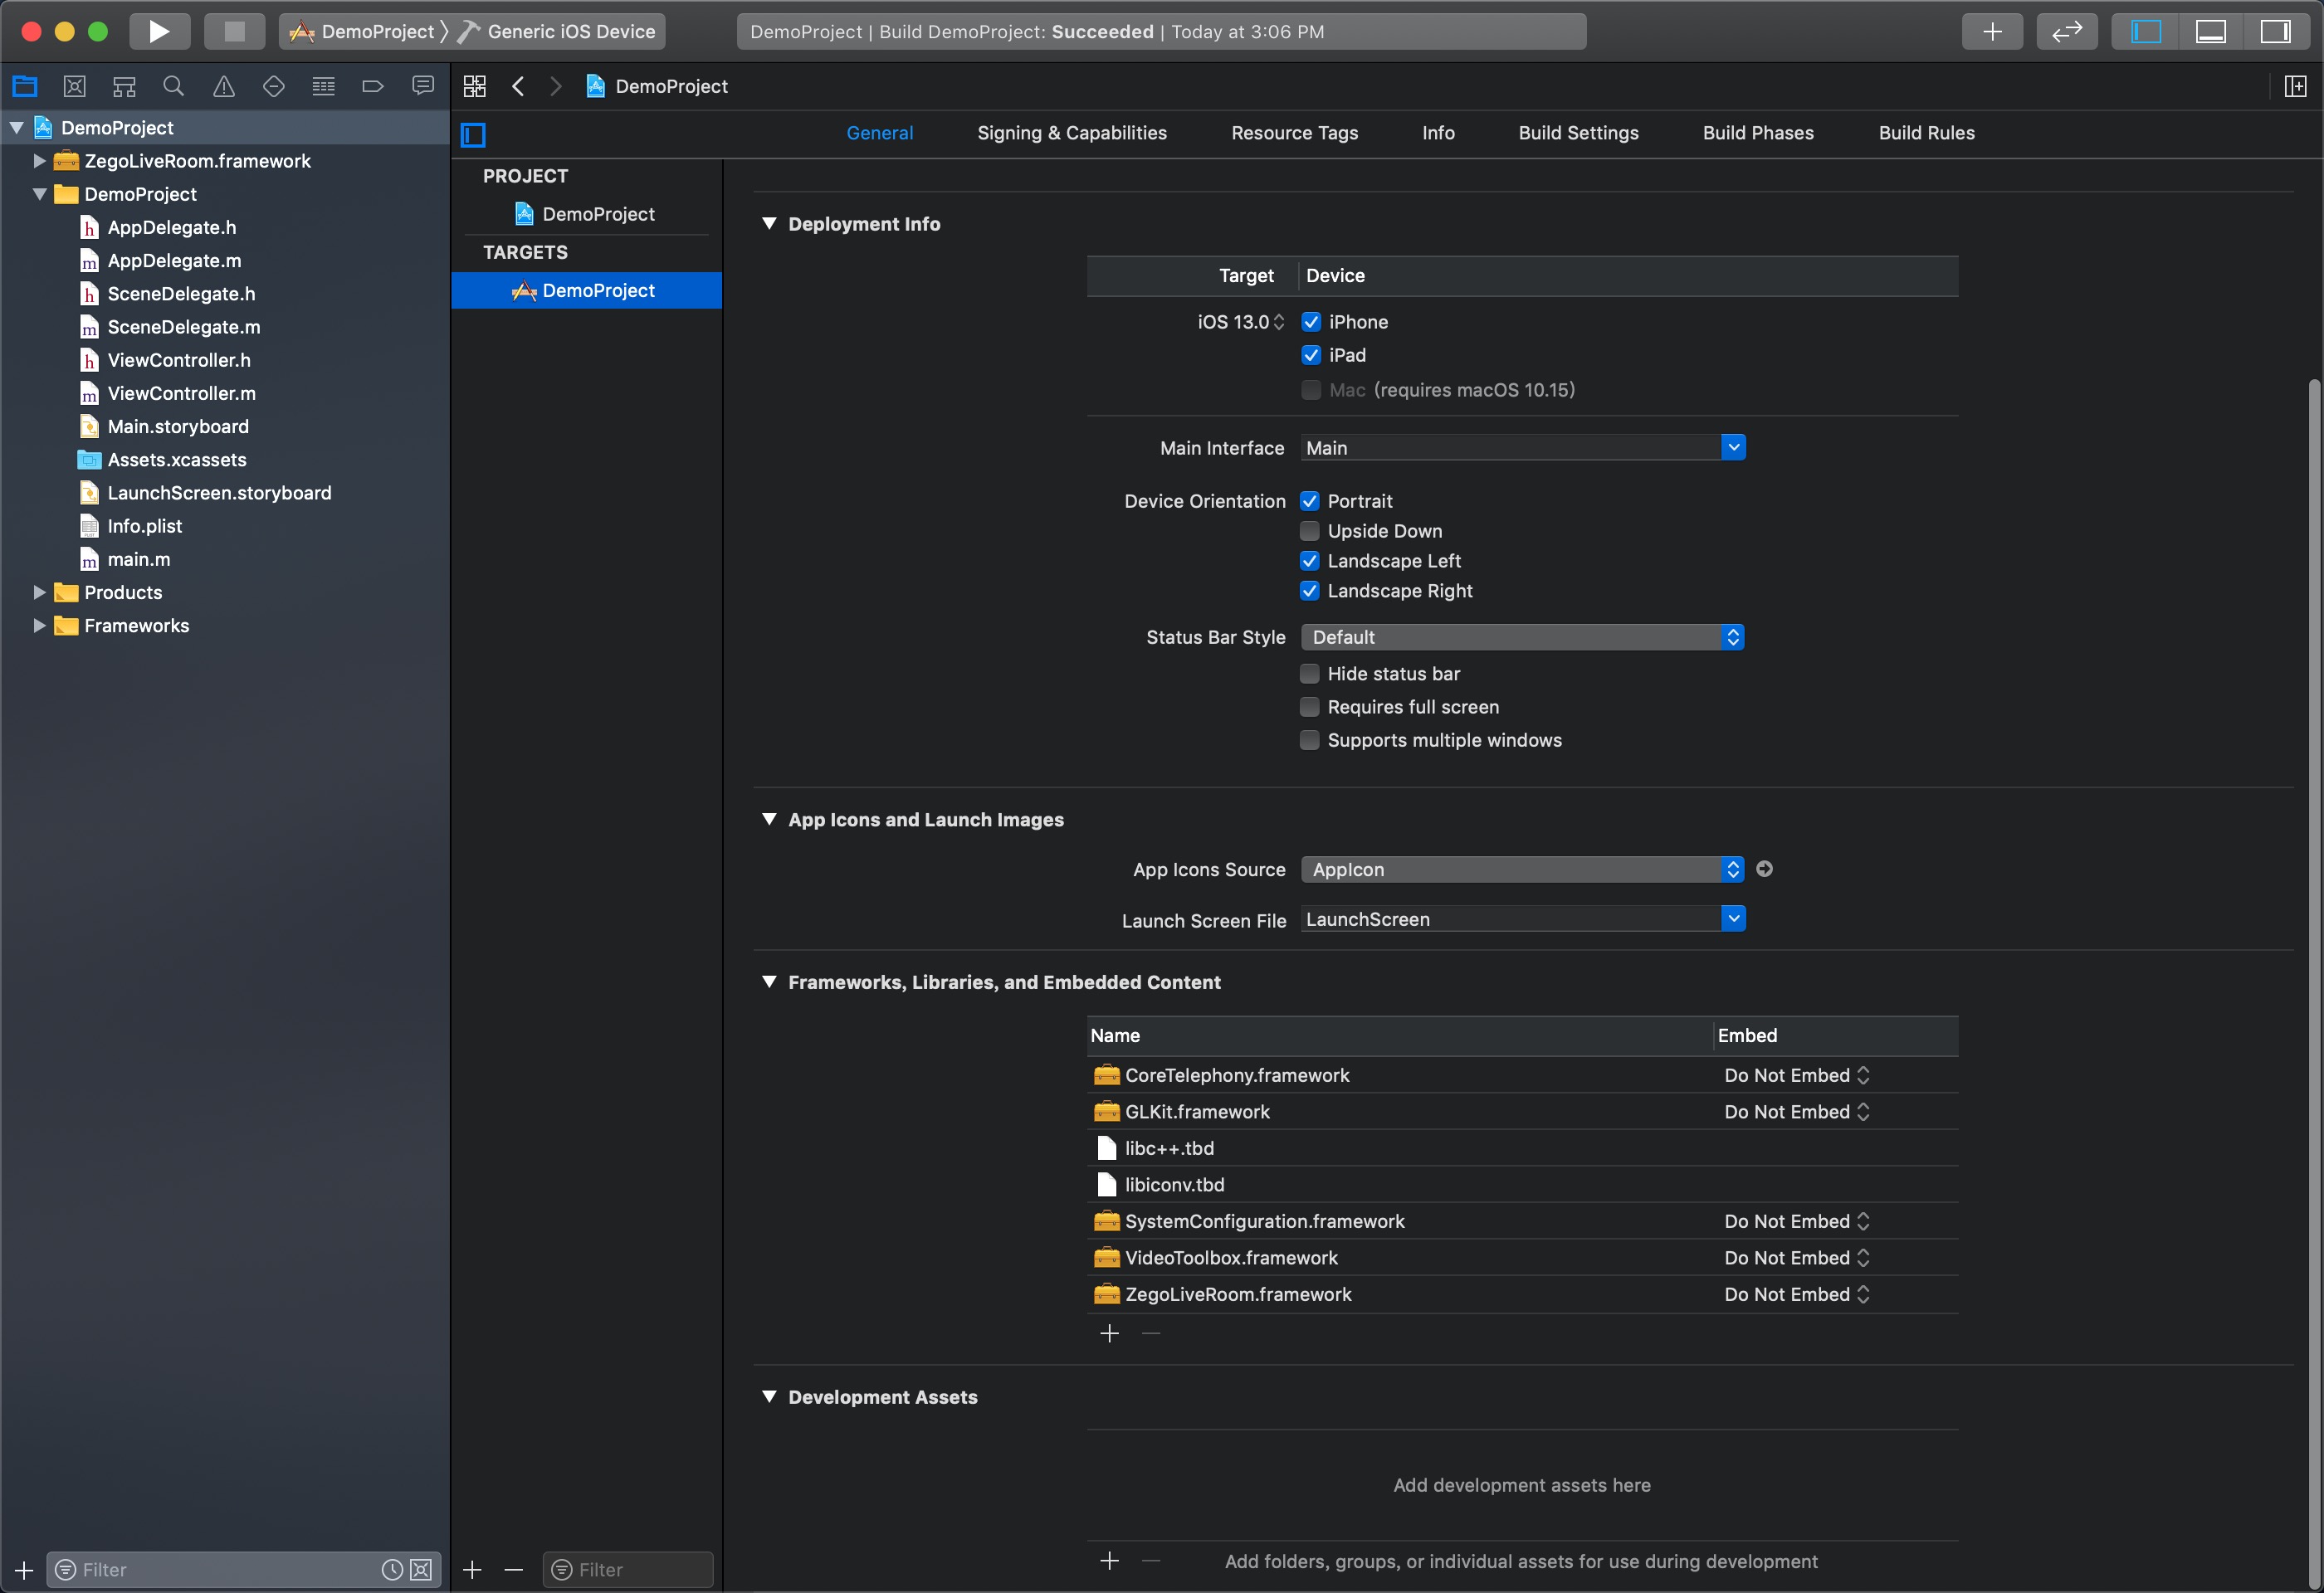Hide the navigator panel
Image resolution: width=2324 pixels, height=1593 pixels.
coord(2146,31)
